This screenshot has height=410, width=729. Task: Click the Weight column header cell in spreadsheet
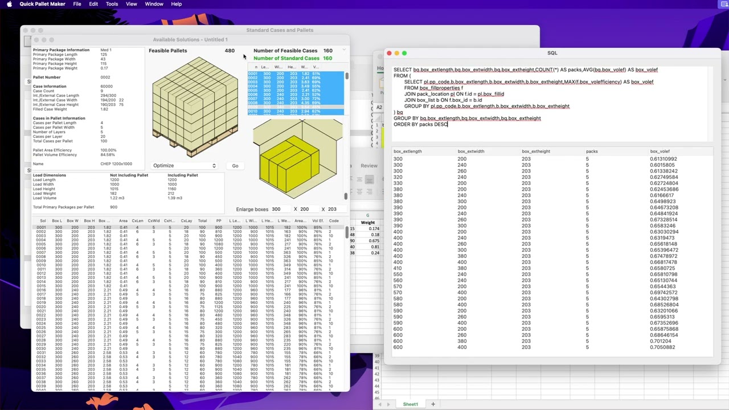pyautogui.click(x=367, y=223)
